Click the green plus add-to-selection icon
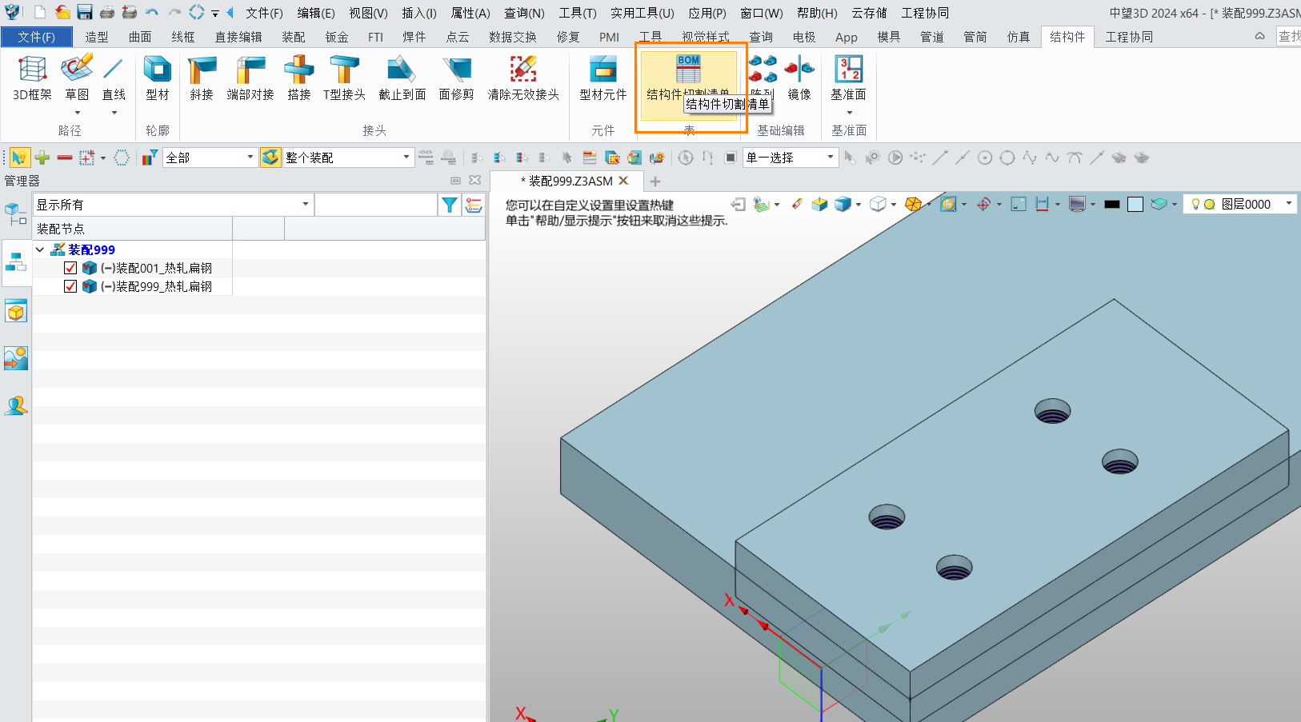Screen dimensions: 1301x722 [x=42, y=158]
